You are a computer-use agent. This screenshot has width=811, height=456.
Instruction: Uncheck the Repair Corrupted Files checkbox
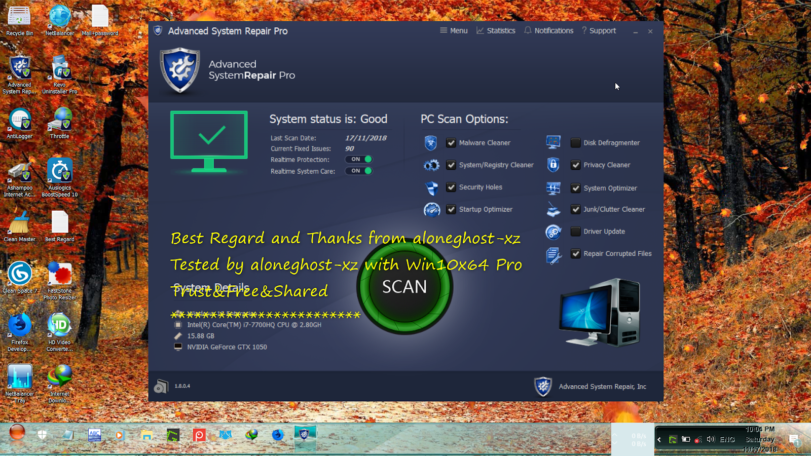[575, 253]
